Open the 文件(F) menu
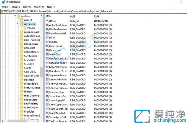This screenshot has width=187, height=124. [x=6, y=7]
